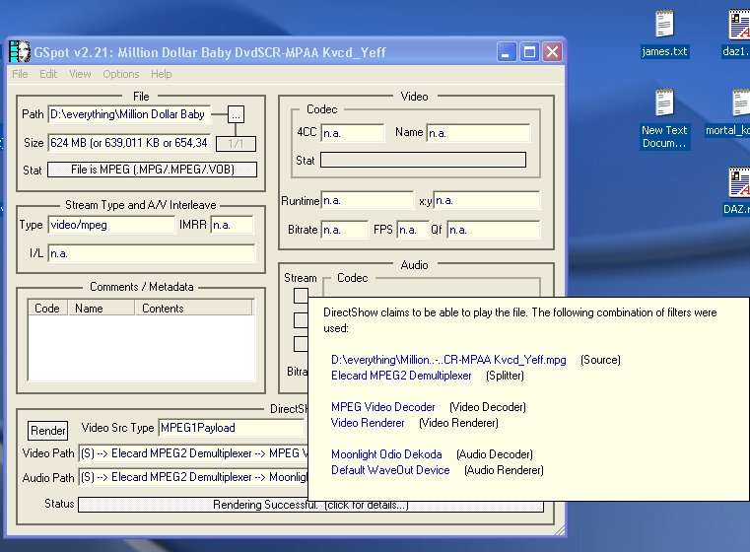Viewport: 750px width, 552px height.
Task: Click the FPS field
Action: click(412, 230)
